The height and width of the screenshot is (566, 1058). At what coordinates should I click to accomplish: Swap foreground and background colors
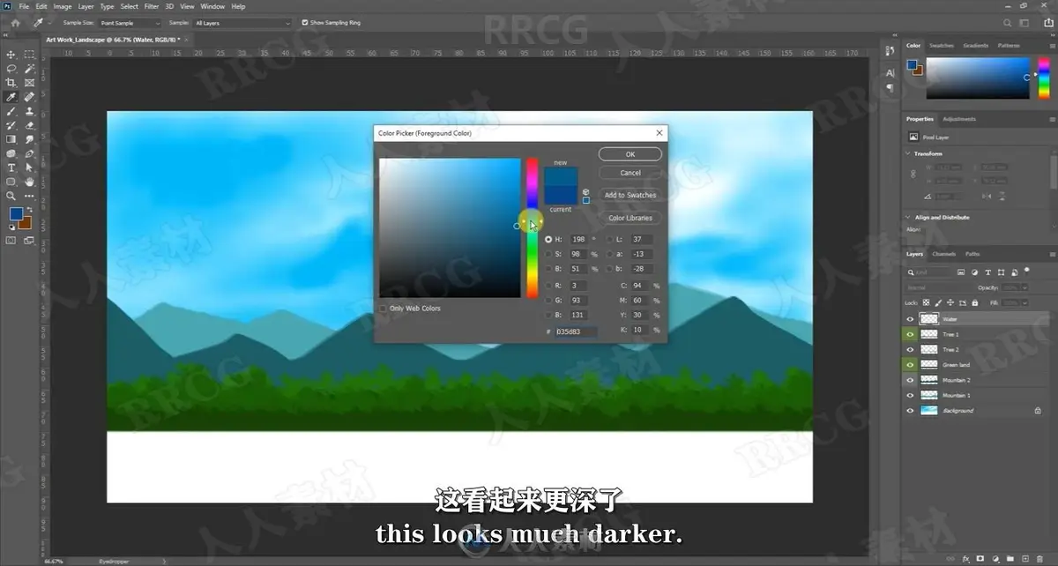click(30, 208)
